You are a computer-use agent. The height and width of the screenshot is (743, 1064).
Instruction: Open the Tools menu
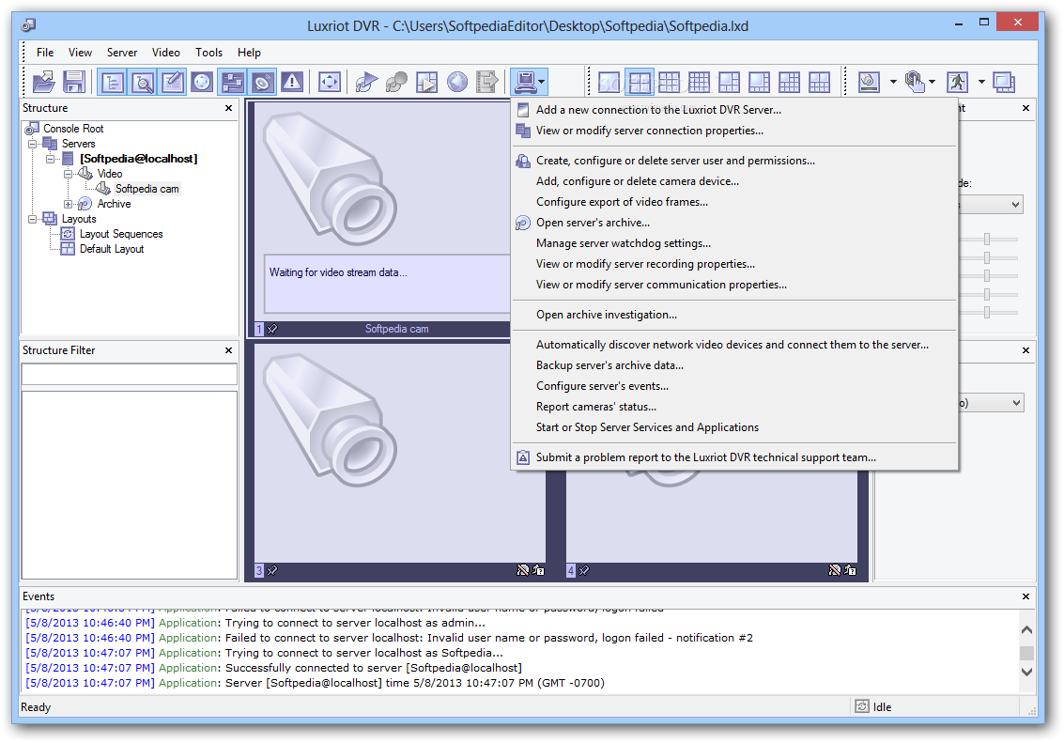point(209,53)
